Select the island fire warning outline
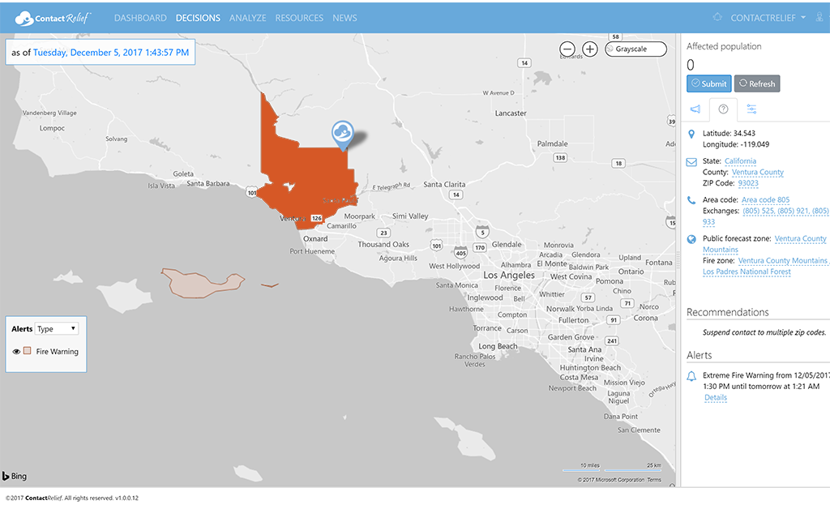Image resolution: width=830 pixels, height=509 pixels. 201,283
